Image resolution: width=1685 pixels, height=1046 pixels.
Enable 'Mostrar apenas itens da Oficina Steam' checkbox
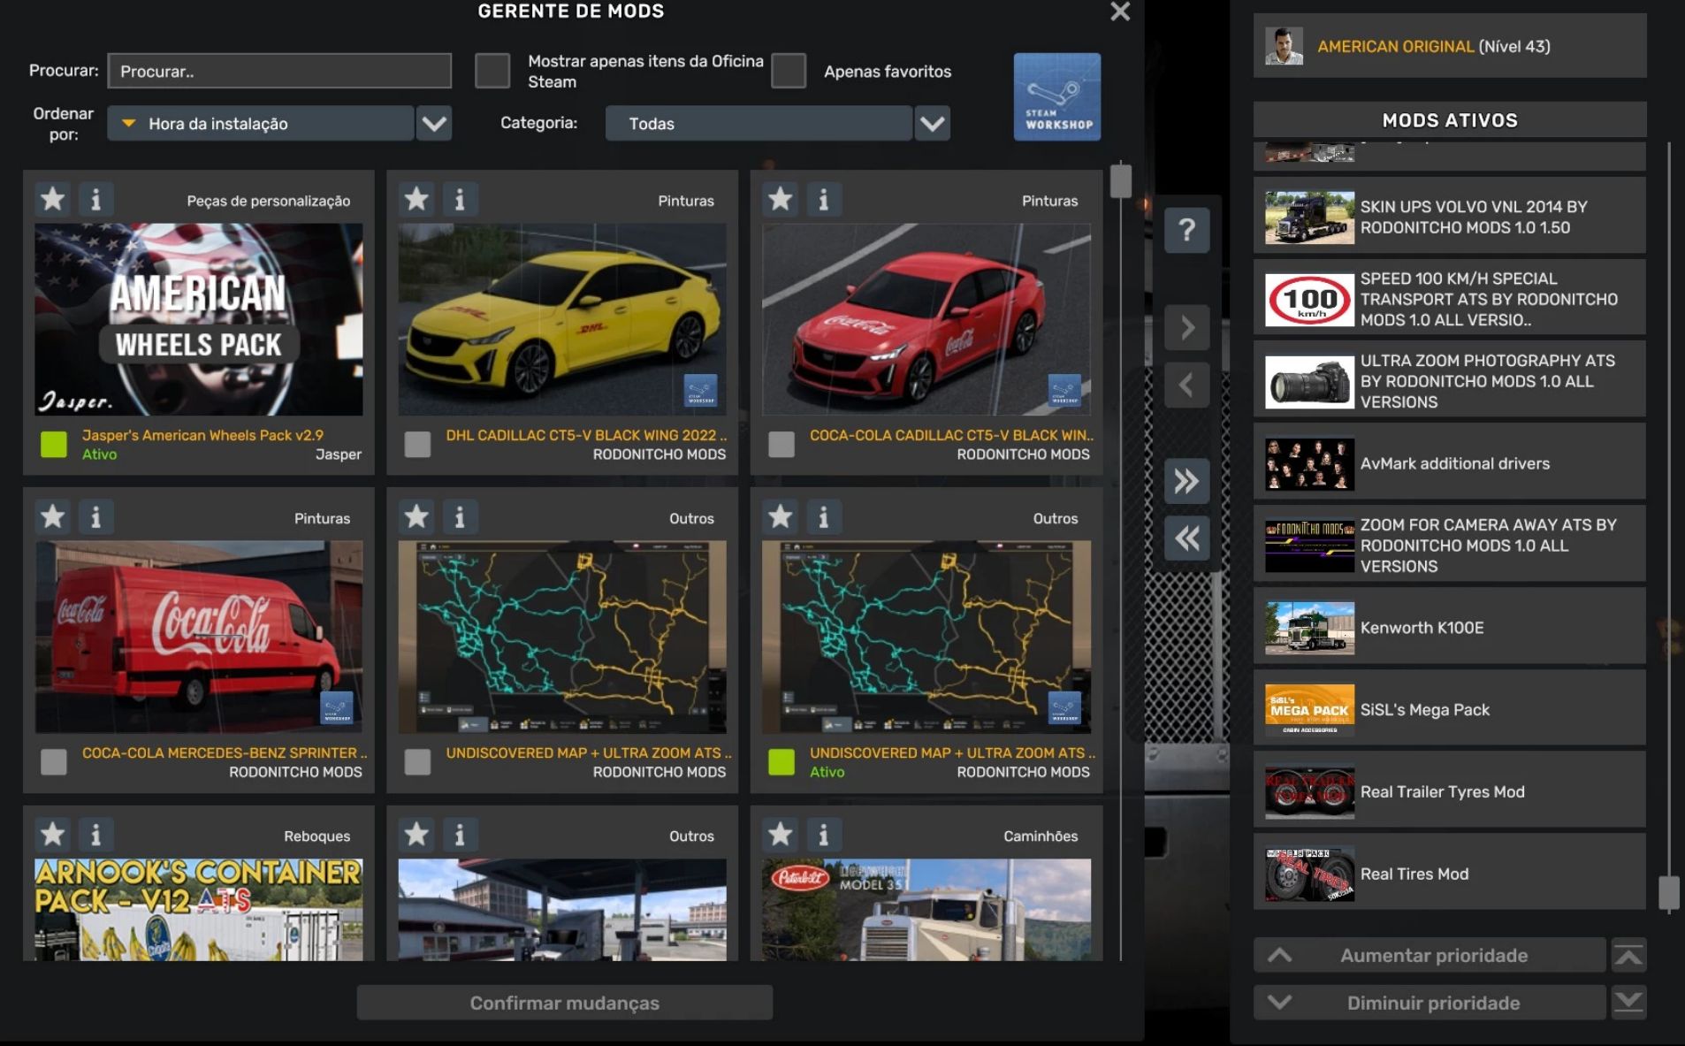point(492,71)
